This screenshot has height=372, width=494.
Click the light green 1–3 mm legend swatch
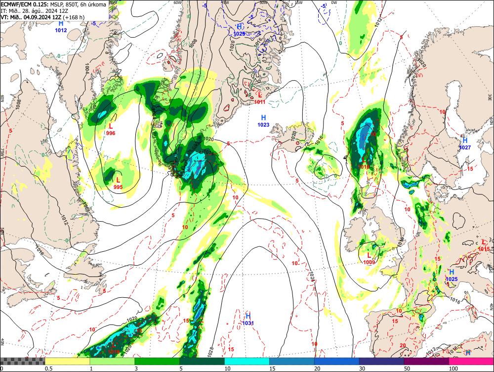pyautogui.click(x=112, y=361)
